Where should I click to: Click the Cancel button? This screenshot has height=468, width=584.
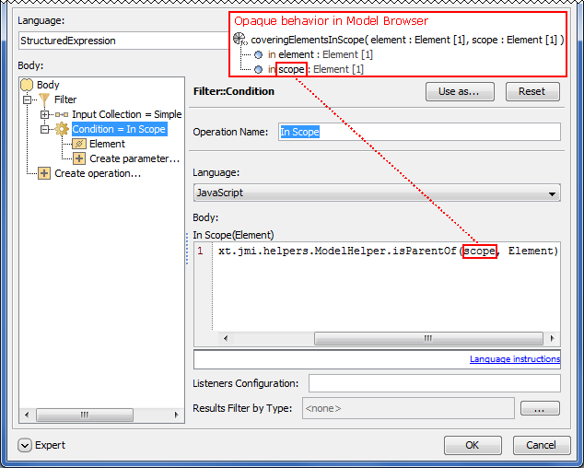542,445
